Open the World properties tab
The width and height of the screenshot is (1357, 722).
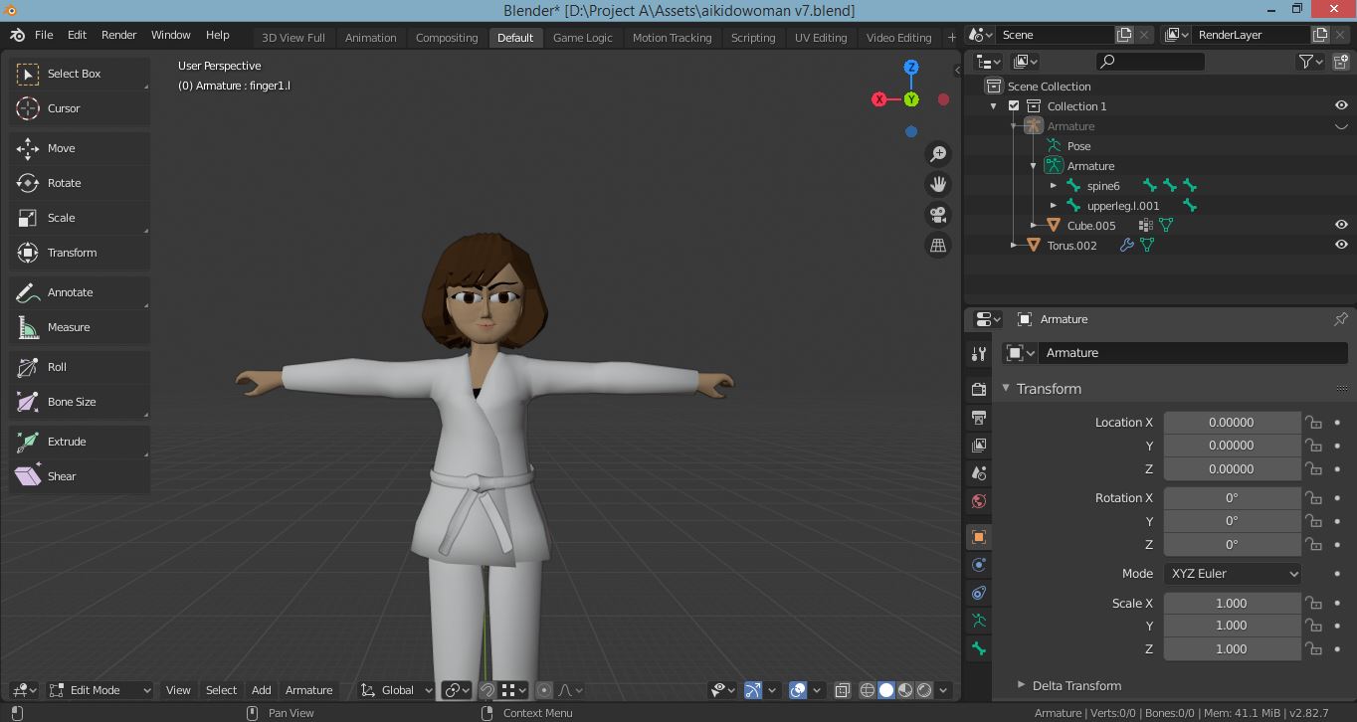pyautogui.click(x=979, y=501)
